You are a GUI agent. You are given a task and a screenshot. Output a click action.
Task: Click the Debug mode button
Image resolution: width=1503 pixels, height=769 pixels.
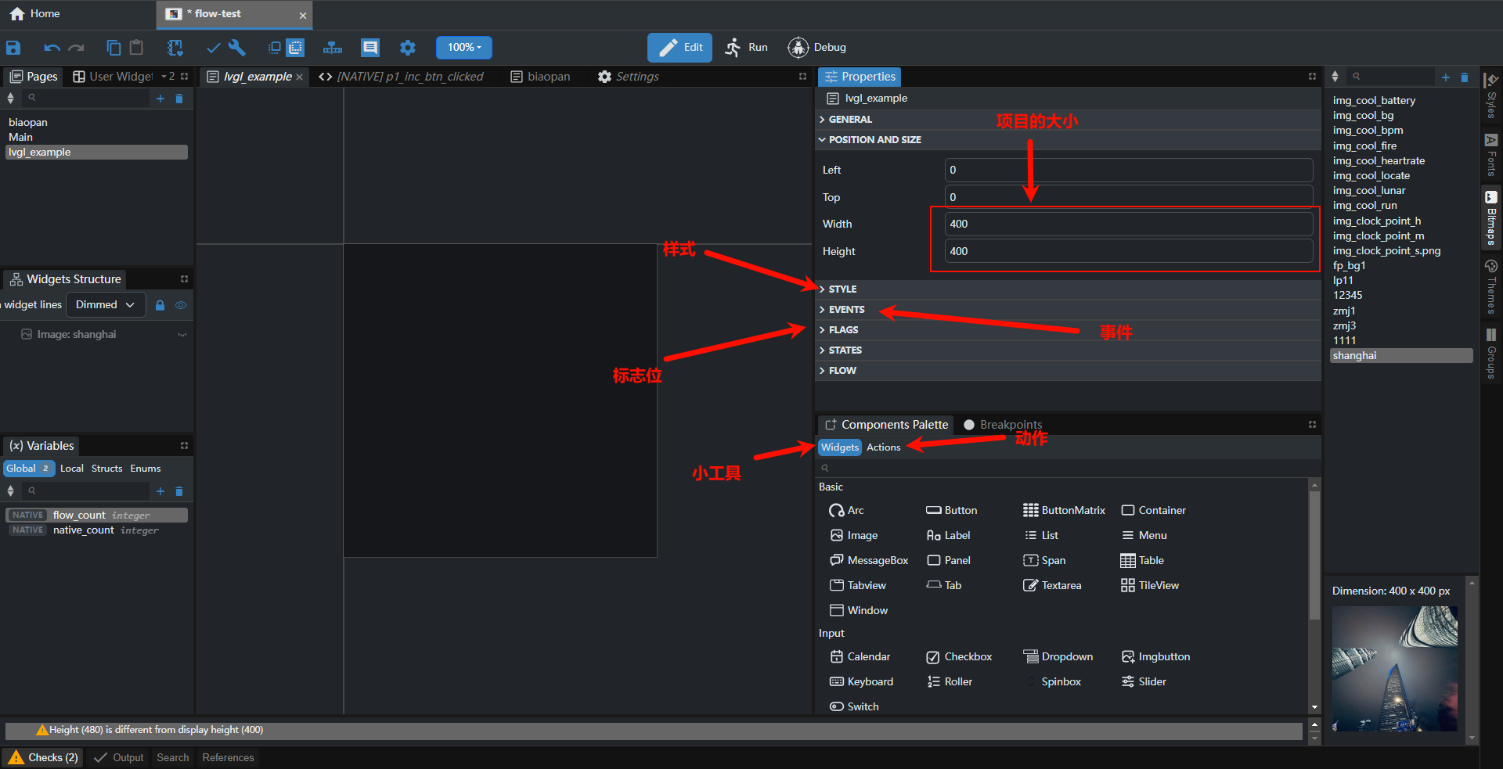(817, 48)
